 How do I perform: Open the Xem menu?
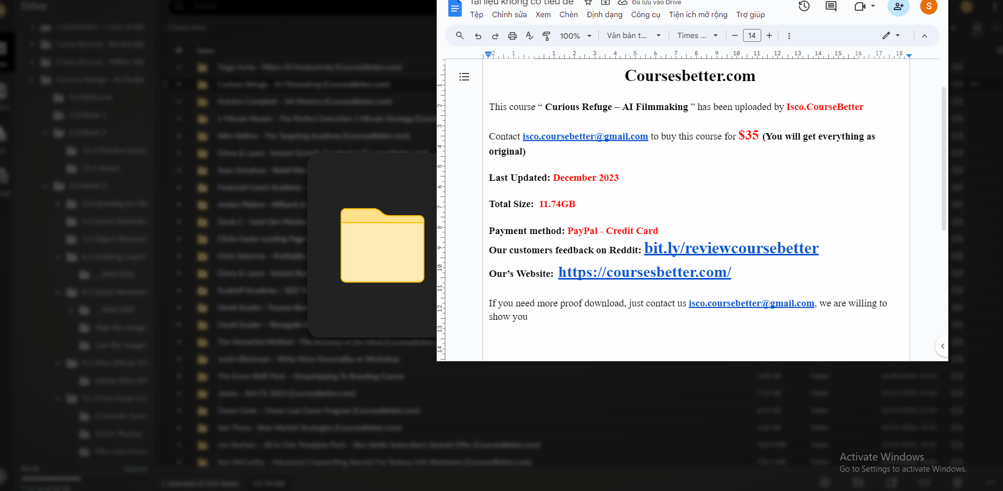click(543, 14)
